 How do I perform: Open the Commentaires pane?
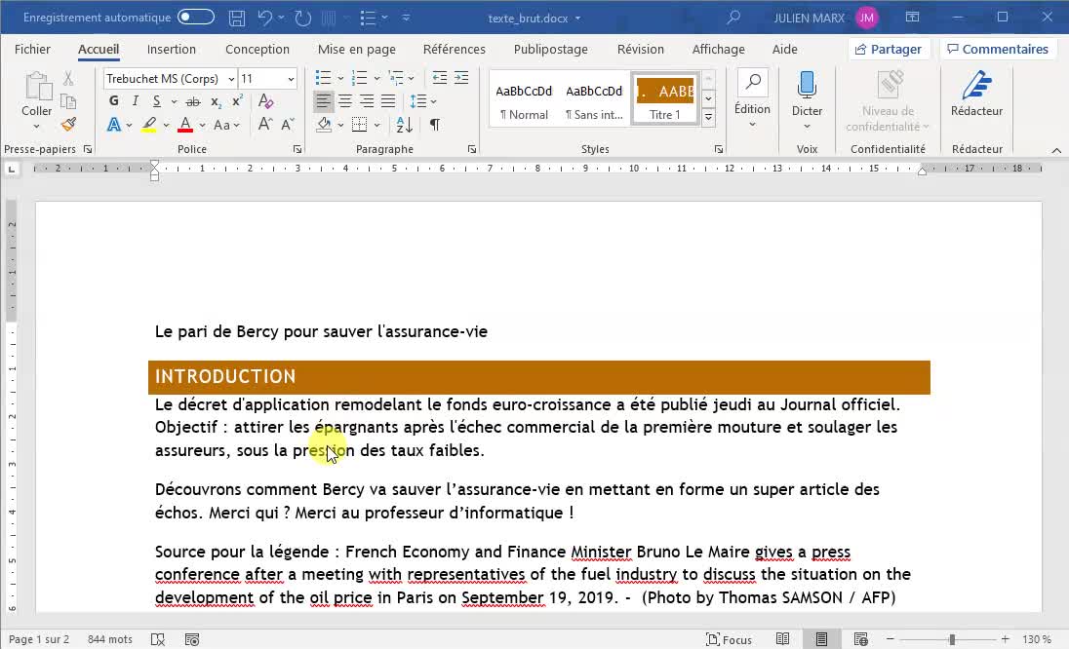tap(996, 49)
